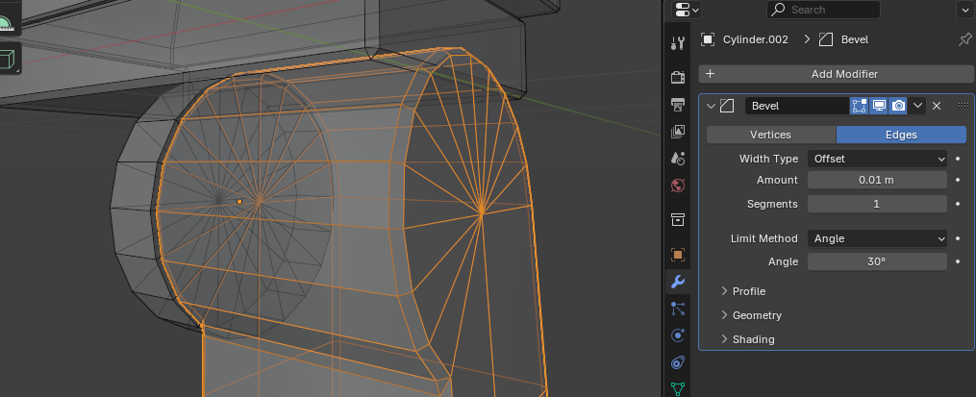The width and height of the screenshot is (976, 397).
Task: Grab the Bevel modifier drag handle
Action: [963, 105]
